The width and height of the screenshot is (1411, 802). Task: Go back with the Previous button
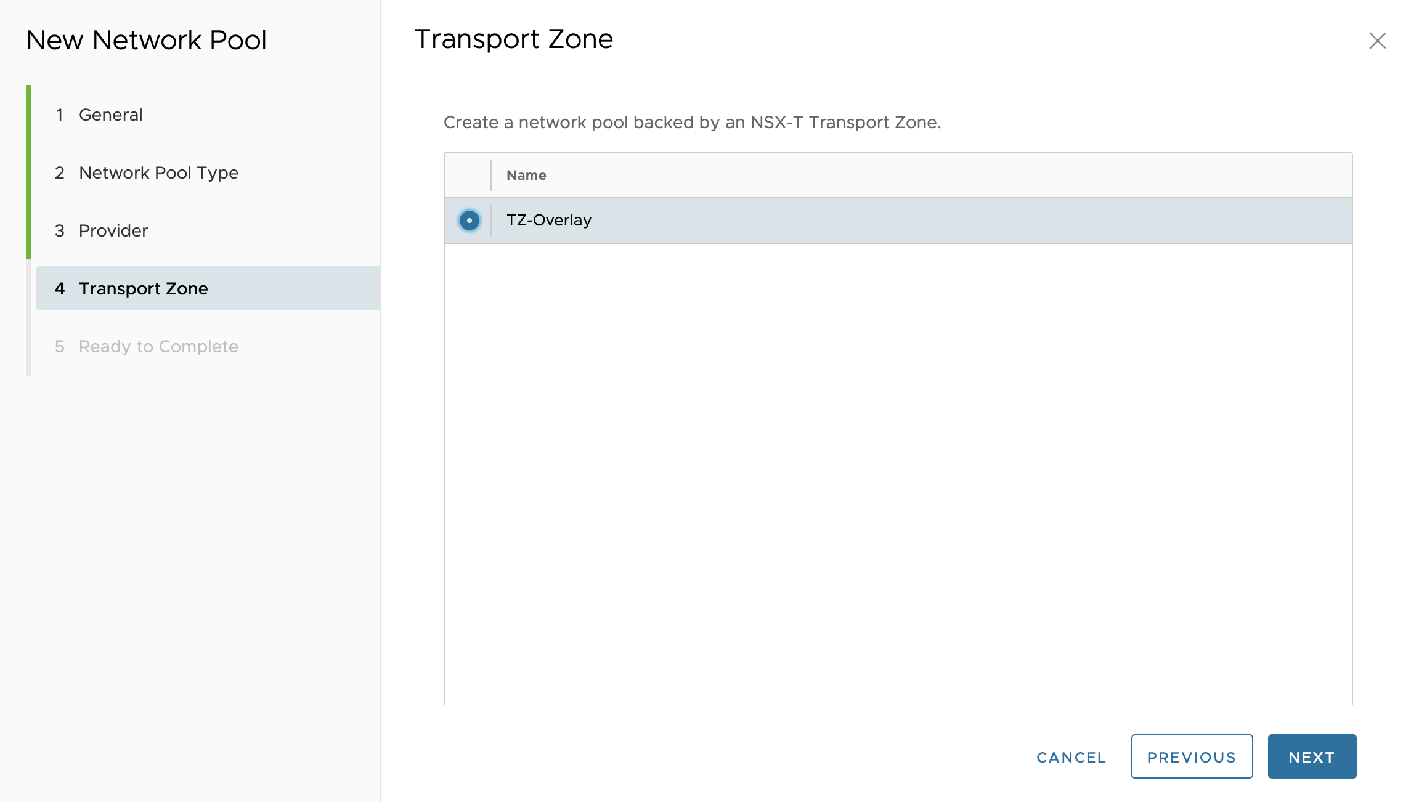1191,757
